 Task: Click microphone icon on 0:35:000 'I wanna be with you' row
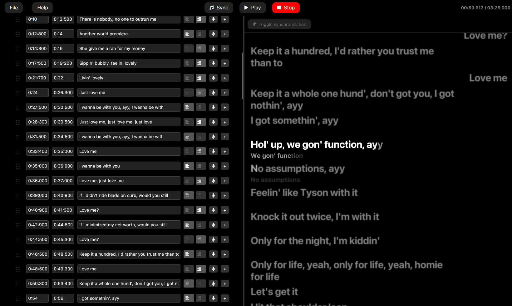(x=213, y=166)
